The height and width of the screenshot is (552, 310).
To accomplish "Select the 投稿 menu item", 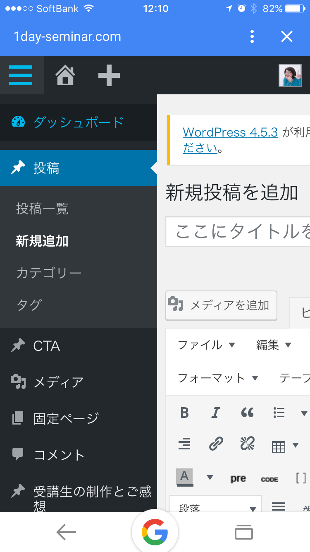I will [x=79, y=168].
